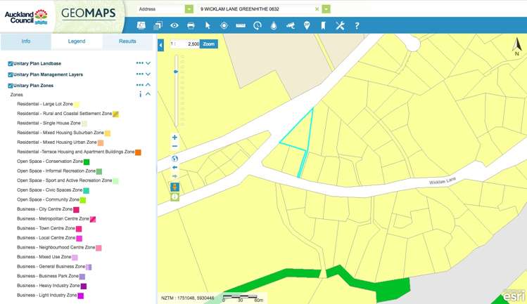The height and width of the screenshot is (304, 527).
Task: Click the water drop tool
Action: pyautogui.click(x=274, y=25)
